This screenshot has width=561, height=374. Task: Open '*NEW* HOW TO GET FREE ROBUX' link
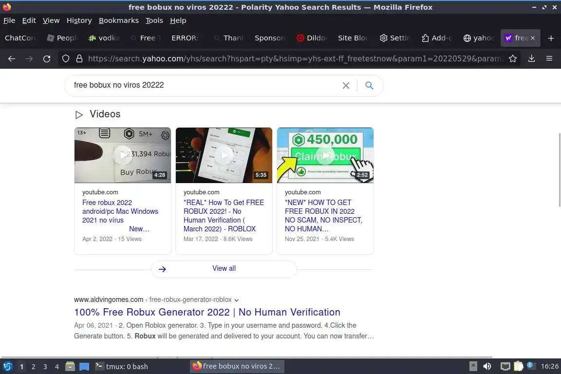click(x=323, y=215)
